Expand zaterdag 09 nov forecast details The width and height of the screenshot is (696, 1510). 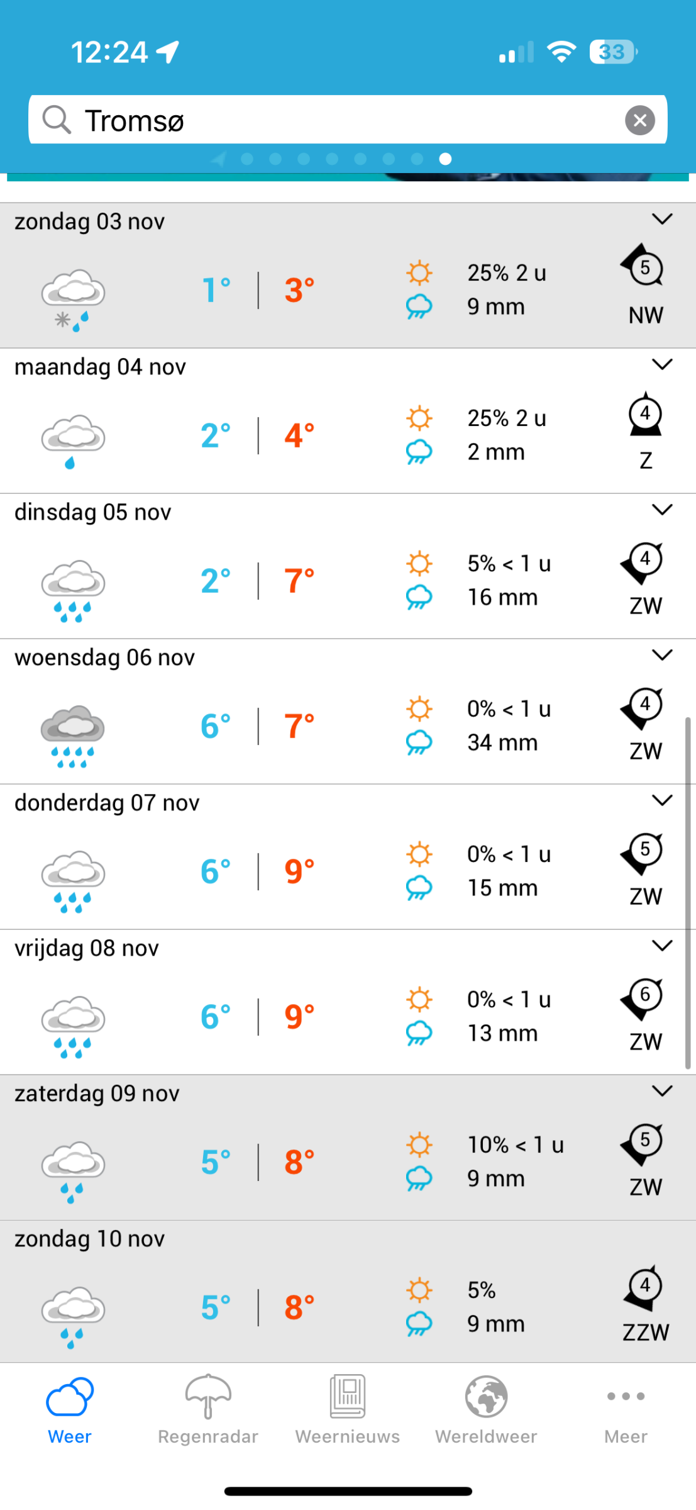pos(662,1091)
